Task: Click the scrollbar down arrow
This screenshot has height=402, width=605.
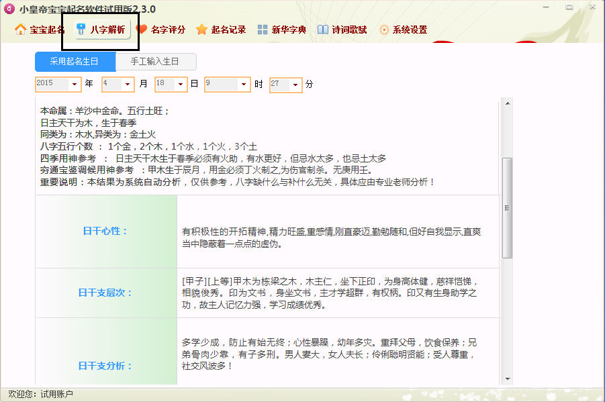Action: click(508, 381)
